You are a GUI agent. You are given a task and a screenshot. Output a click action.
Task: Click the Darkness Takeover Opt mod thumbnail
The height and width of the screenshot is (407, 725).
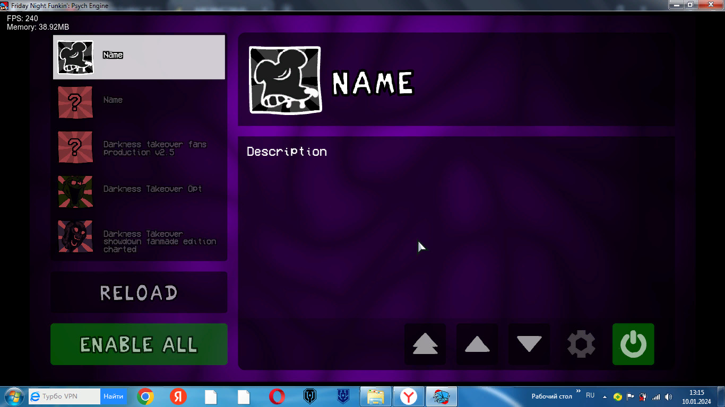pyautogui.click(x=75, y=191)
